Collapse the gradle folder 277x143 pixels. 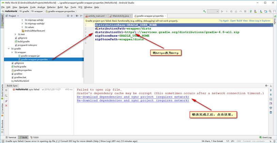click(9, 49)
